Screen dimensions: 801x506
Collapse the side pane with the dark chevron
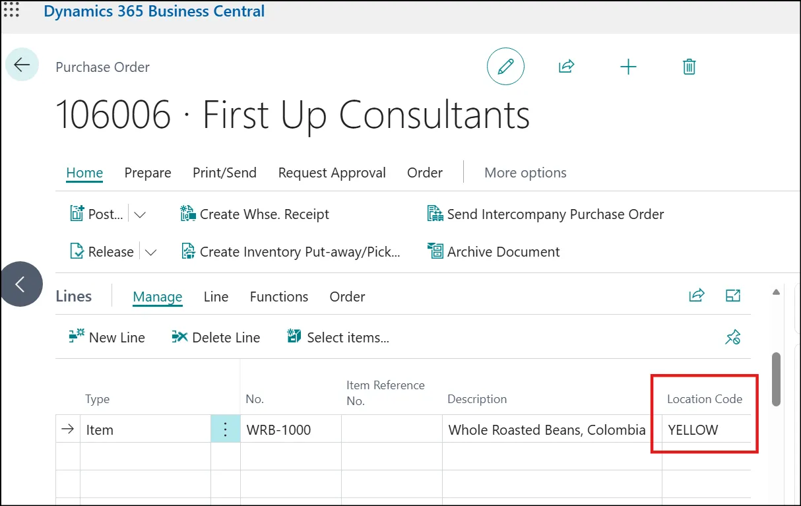20,284
